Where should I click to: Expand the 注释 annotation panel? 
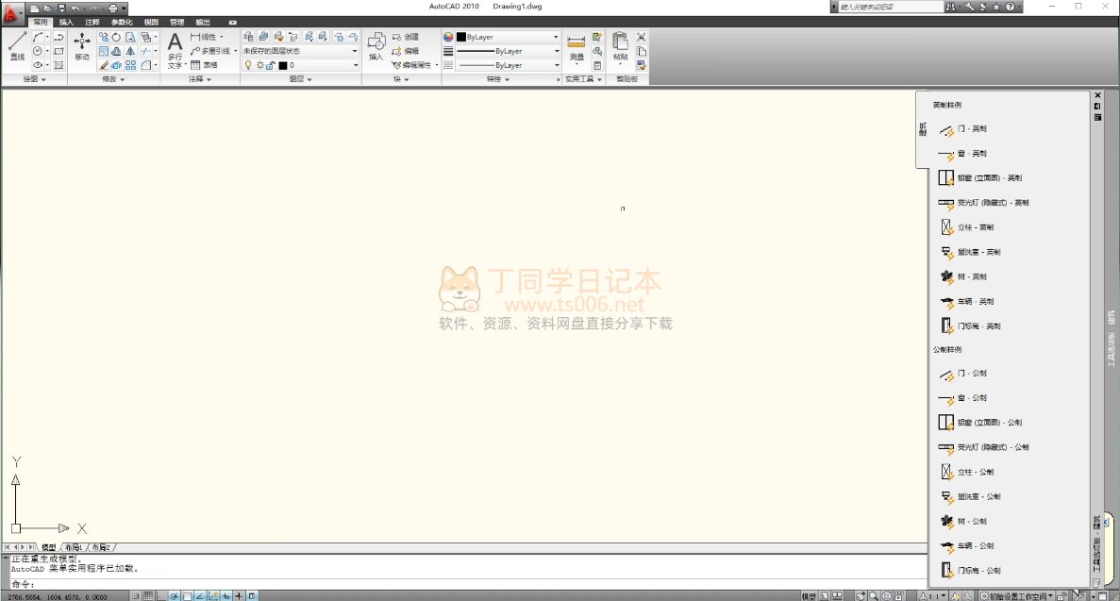200,79
